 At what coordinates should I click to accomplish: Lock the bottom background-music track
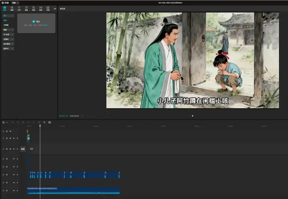7,190
